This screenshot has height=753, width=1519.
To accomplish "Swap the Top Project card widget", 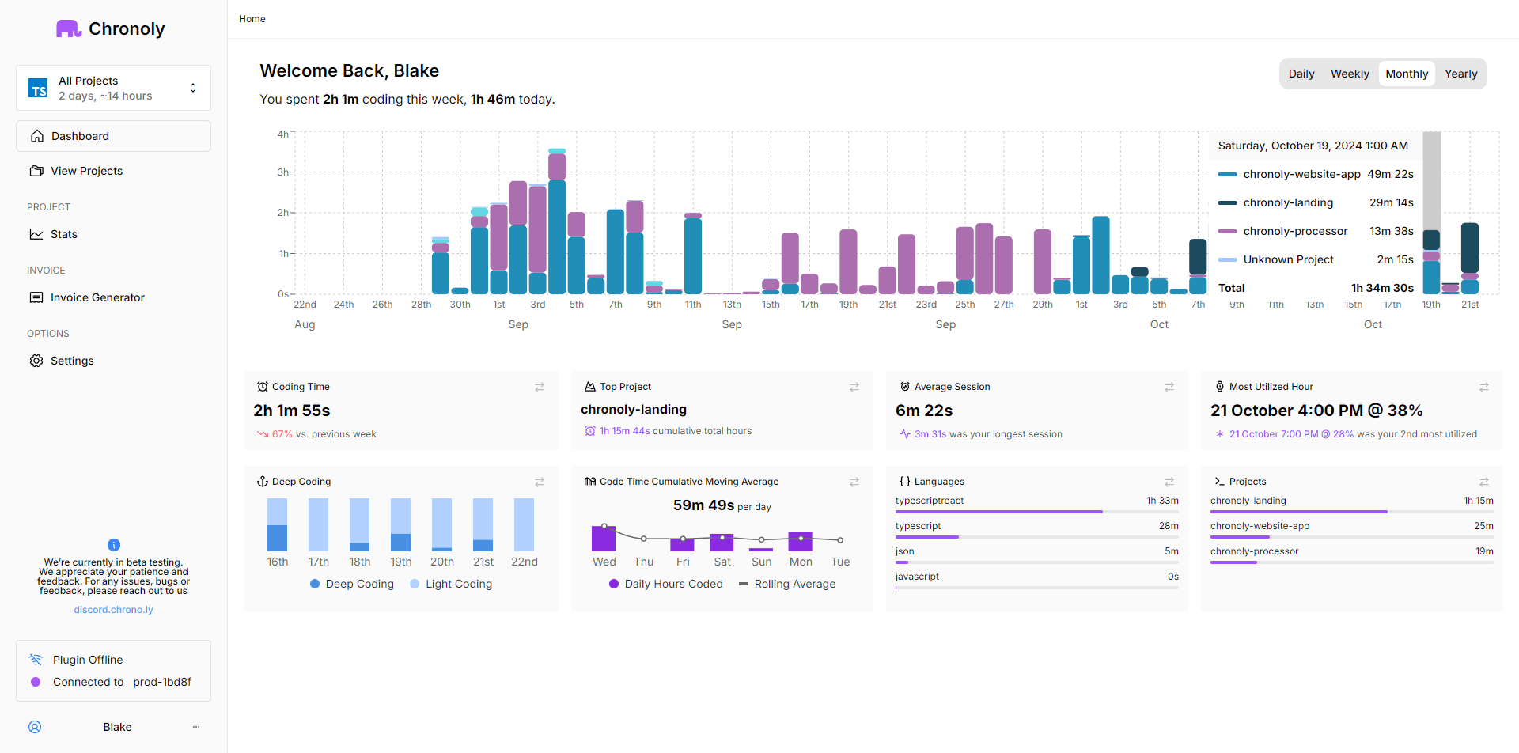I will point(854,388).
